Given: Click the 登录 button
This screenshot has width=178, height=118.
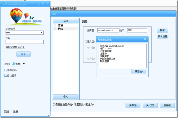Looking at the screenshot, I should point(23,54).
